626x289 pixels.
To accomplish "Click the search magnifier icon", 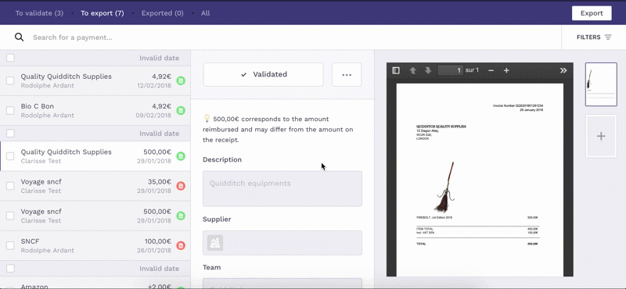I will (19, 37).
